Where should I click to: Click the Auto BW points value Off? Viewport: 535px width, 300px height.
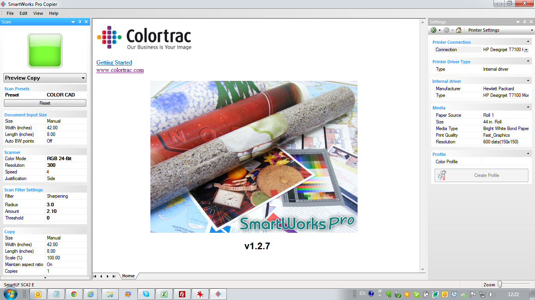50,141
